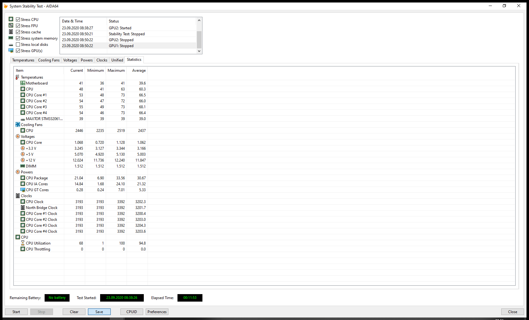Click the Clear button

point(74,312)
